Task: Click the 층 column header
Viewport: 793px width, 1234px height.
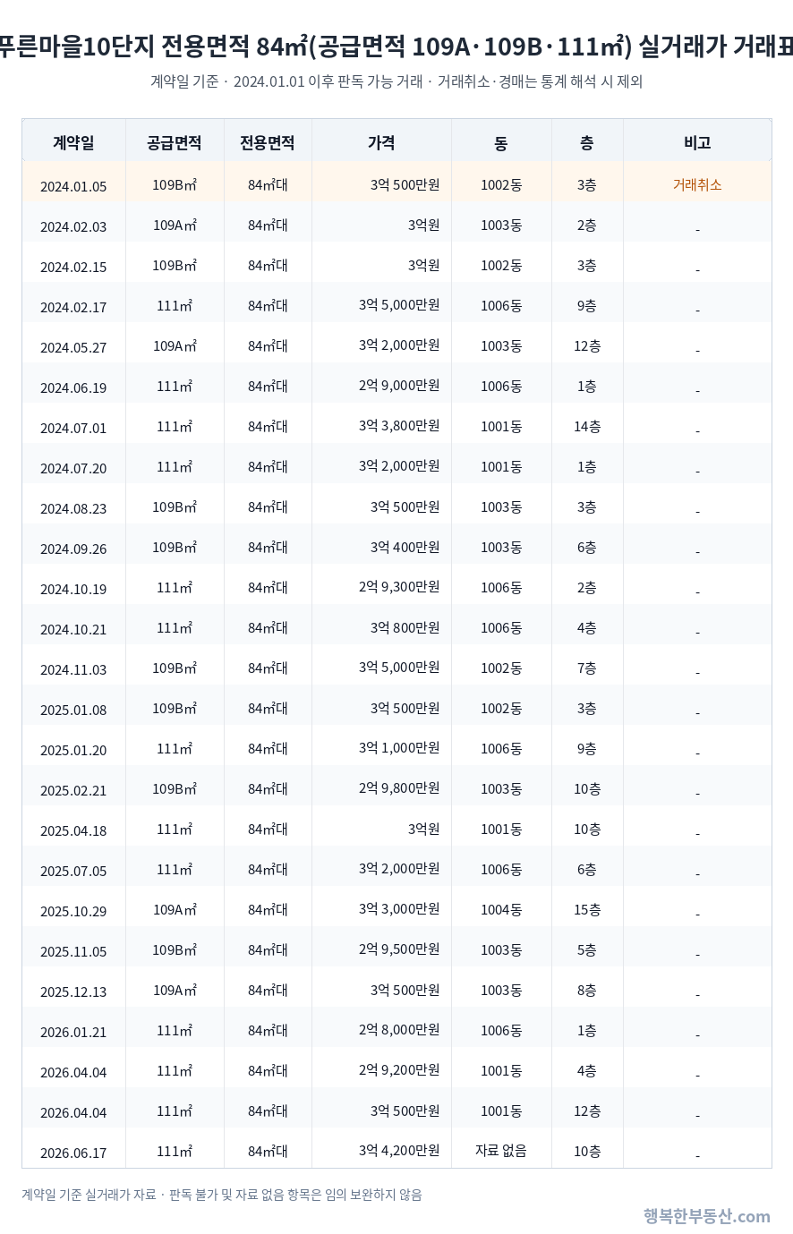Action: pos(587,142)
